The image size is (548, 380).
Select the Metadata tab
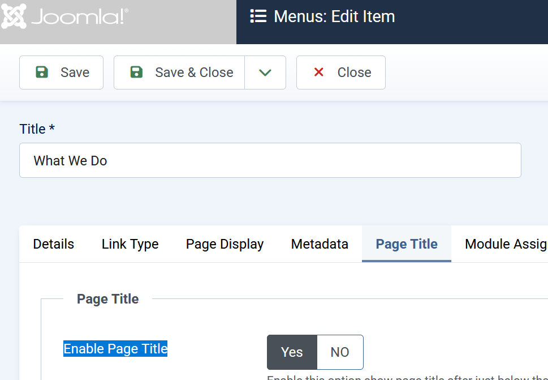[x=320, y=244]
